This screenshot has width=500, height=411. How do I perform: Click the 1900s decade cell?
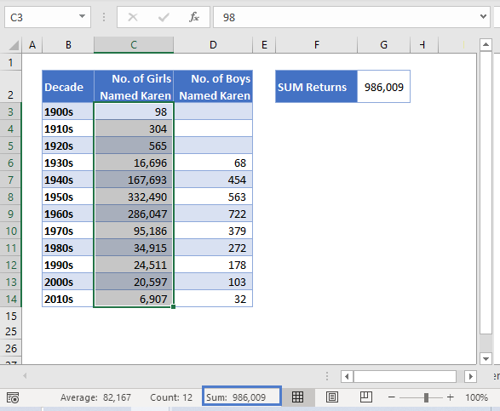(x=68, y=111)
